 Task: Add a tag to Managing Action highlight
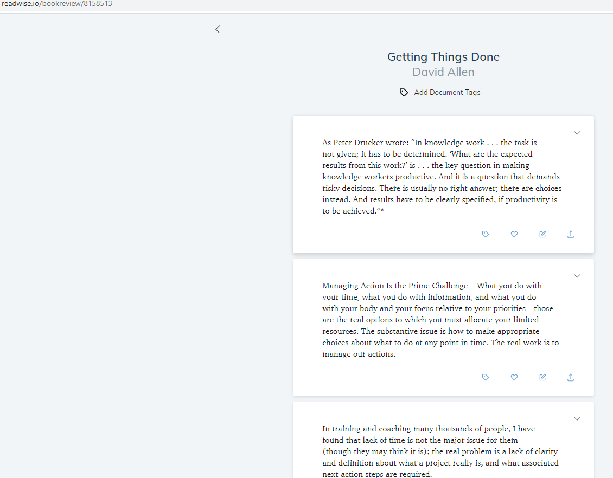pos(486,377)
